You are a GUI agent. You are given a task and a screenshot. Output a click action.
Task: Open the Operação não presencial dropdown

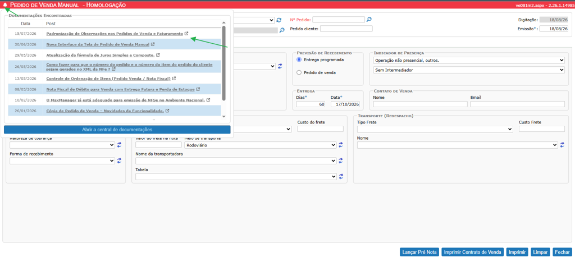point(469,60)
